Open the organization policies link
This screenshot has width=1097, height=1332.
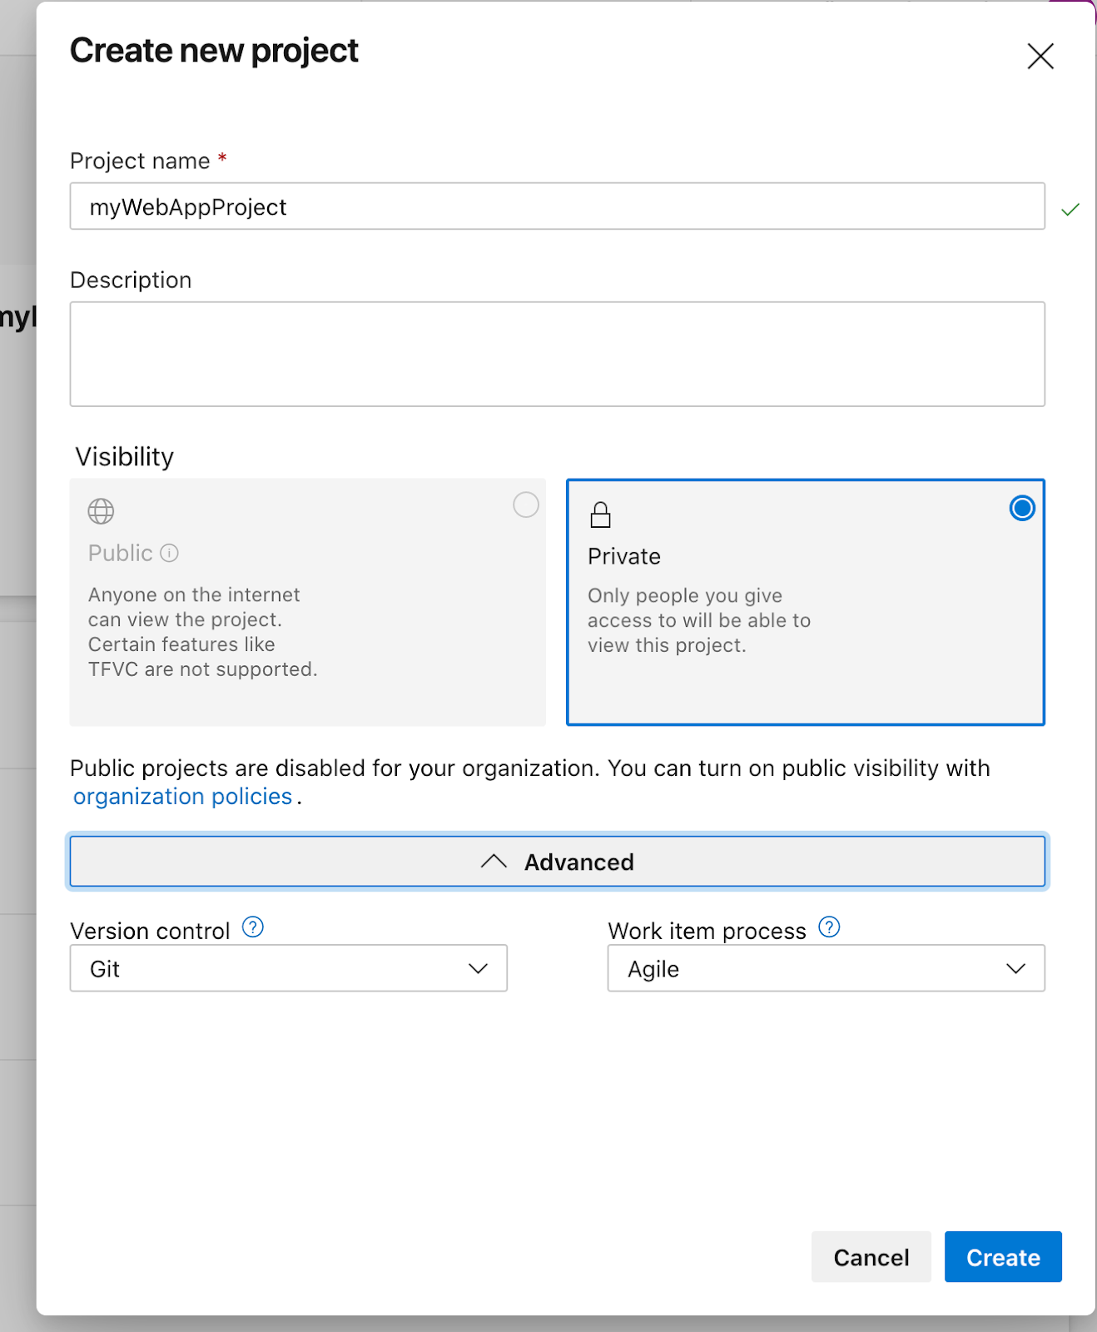[x=183, y=797]
